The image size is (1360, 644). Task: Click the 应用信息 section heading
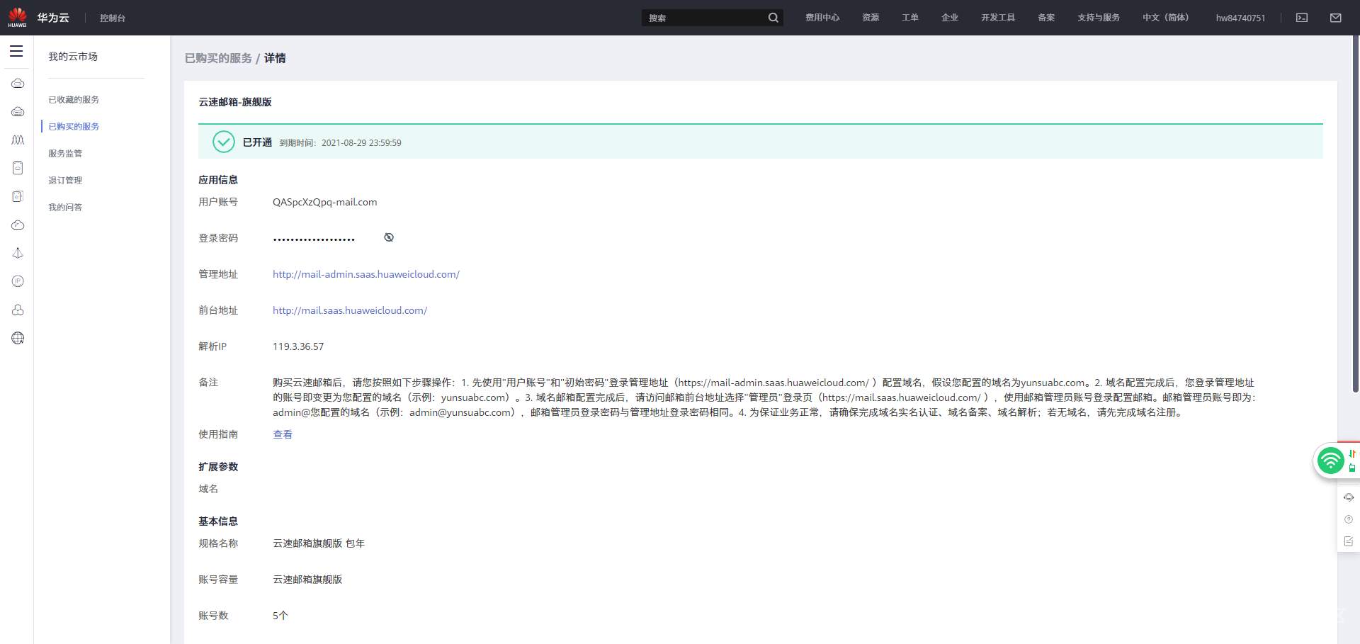(x=218, y=180)
